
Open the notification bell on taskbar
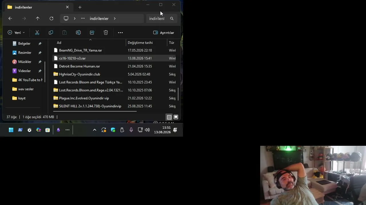175,130
